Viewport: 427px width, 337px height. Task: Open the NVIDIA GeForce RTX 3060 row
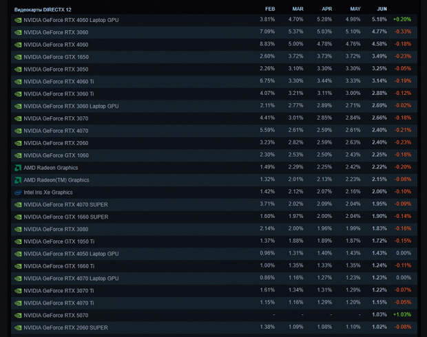tap(214, 32)
